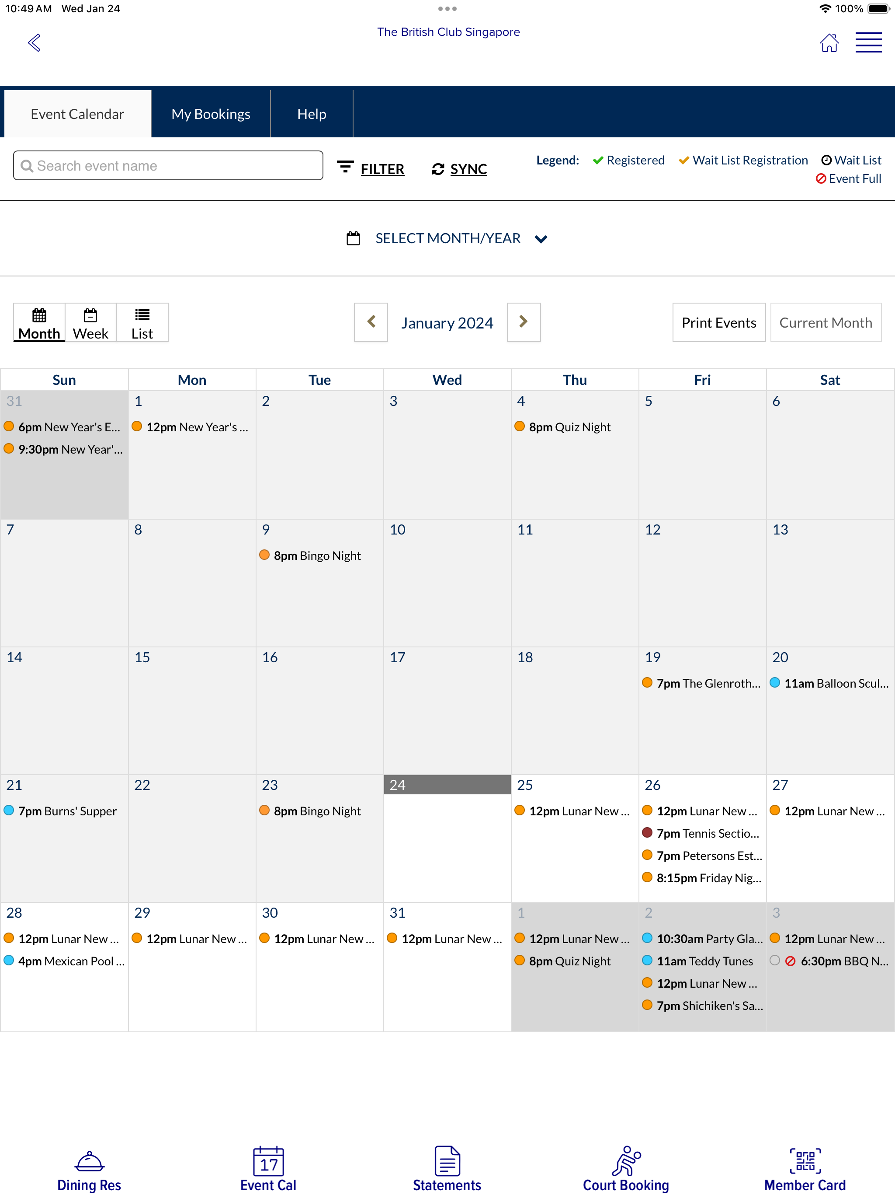Click the Registered legend label
The width and height of the screenshot is (895, 1195).
pos(635,160)
